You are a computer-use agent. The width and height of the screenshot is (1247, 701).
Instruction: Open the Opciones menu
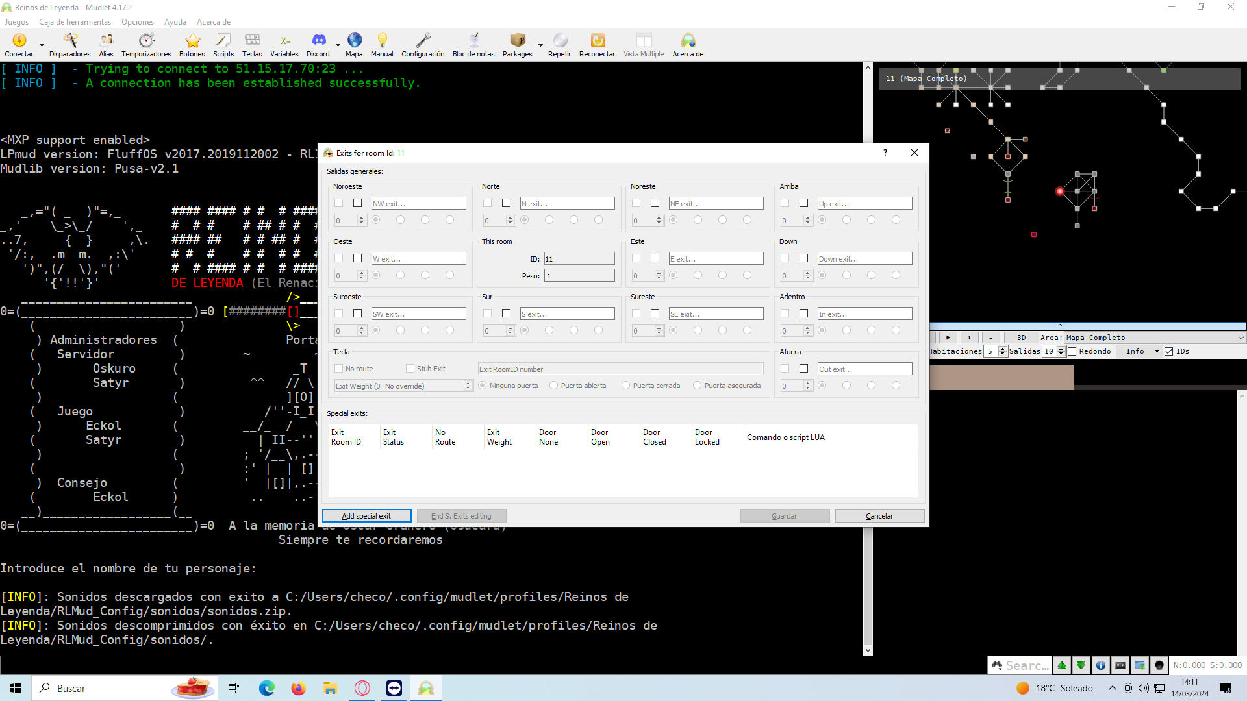point(138,22)
